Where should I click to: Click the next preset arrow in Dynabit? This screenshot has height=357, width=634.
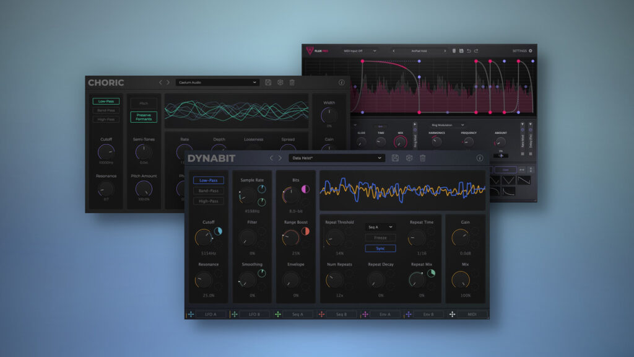point(280,158)
